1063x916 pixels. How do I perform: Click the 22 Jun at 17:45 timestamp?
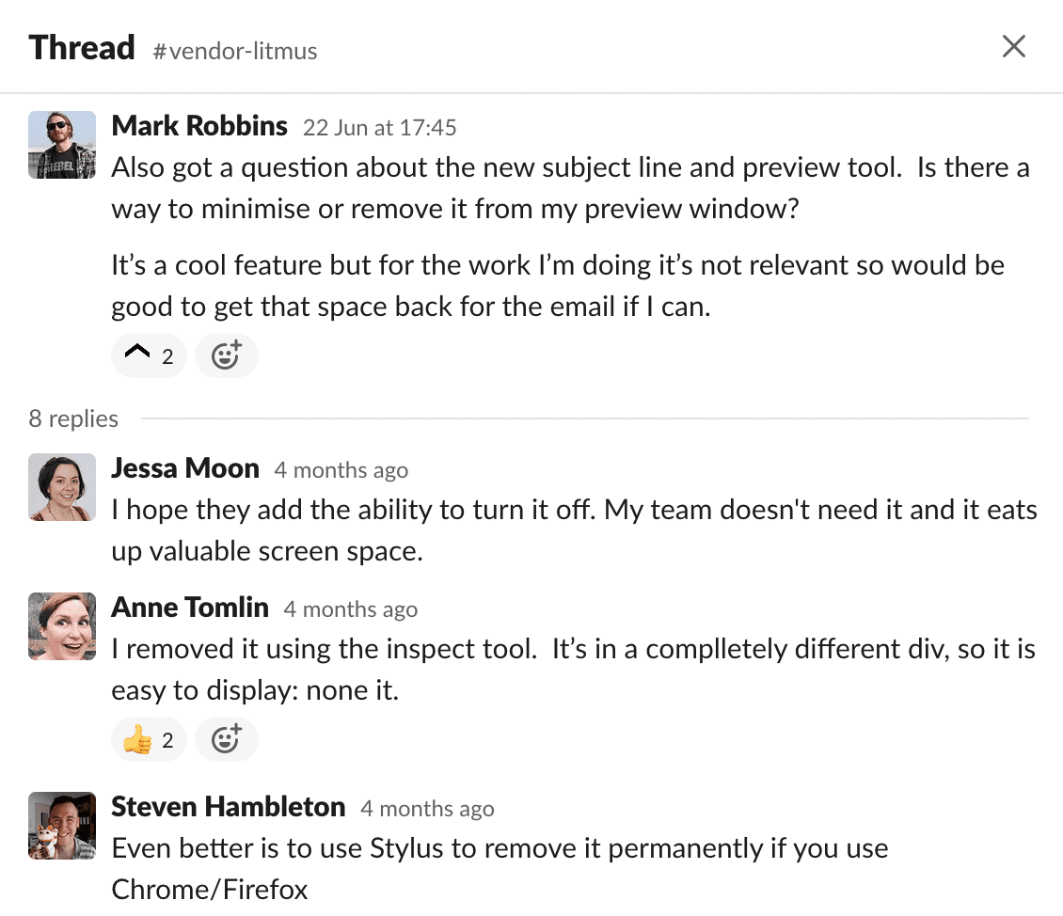click(x=379, y=128)
